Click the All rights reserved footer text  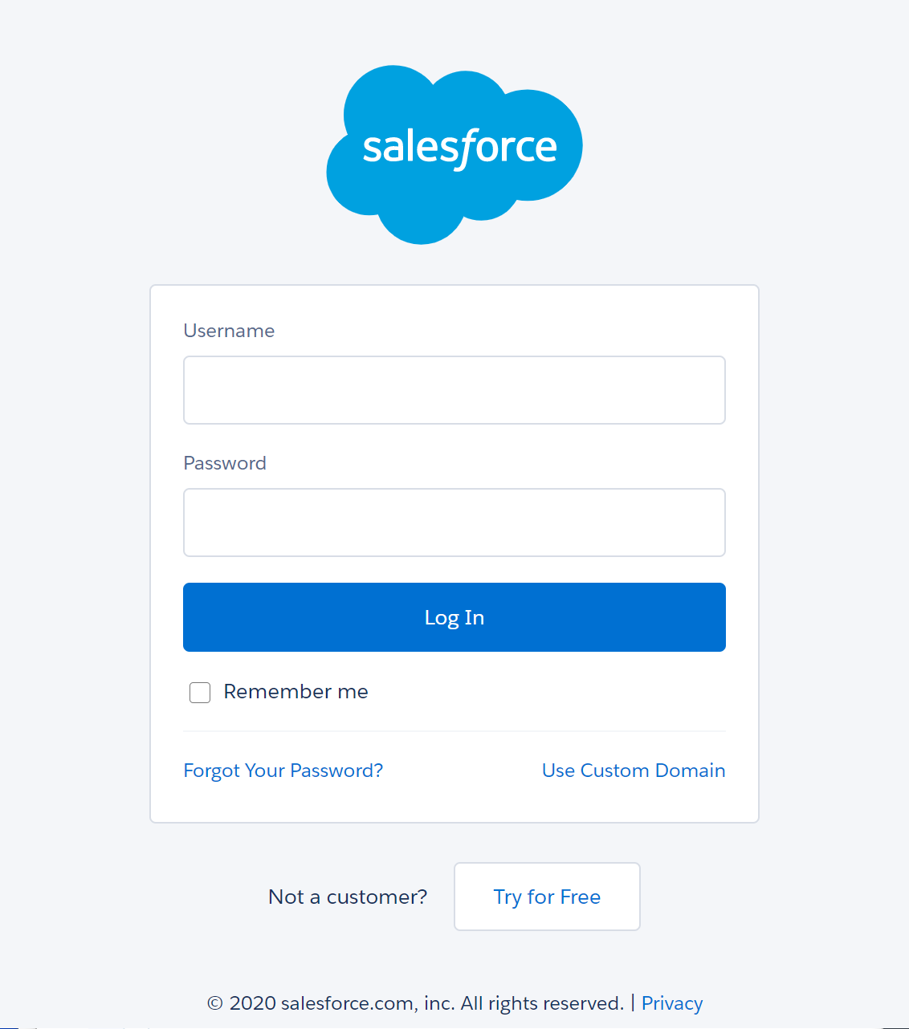tap(542, 1003)
